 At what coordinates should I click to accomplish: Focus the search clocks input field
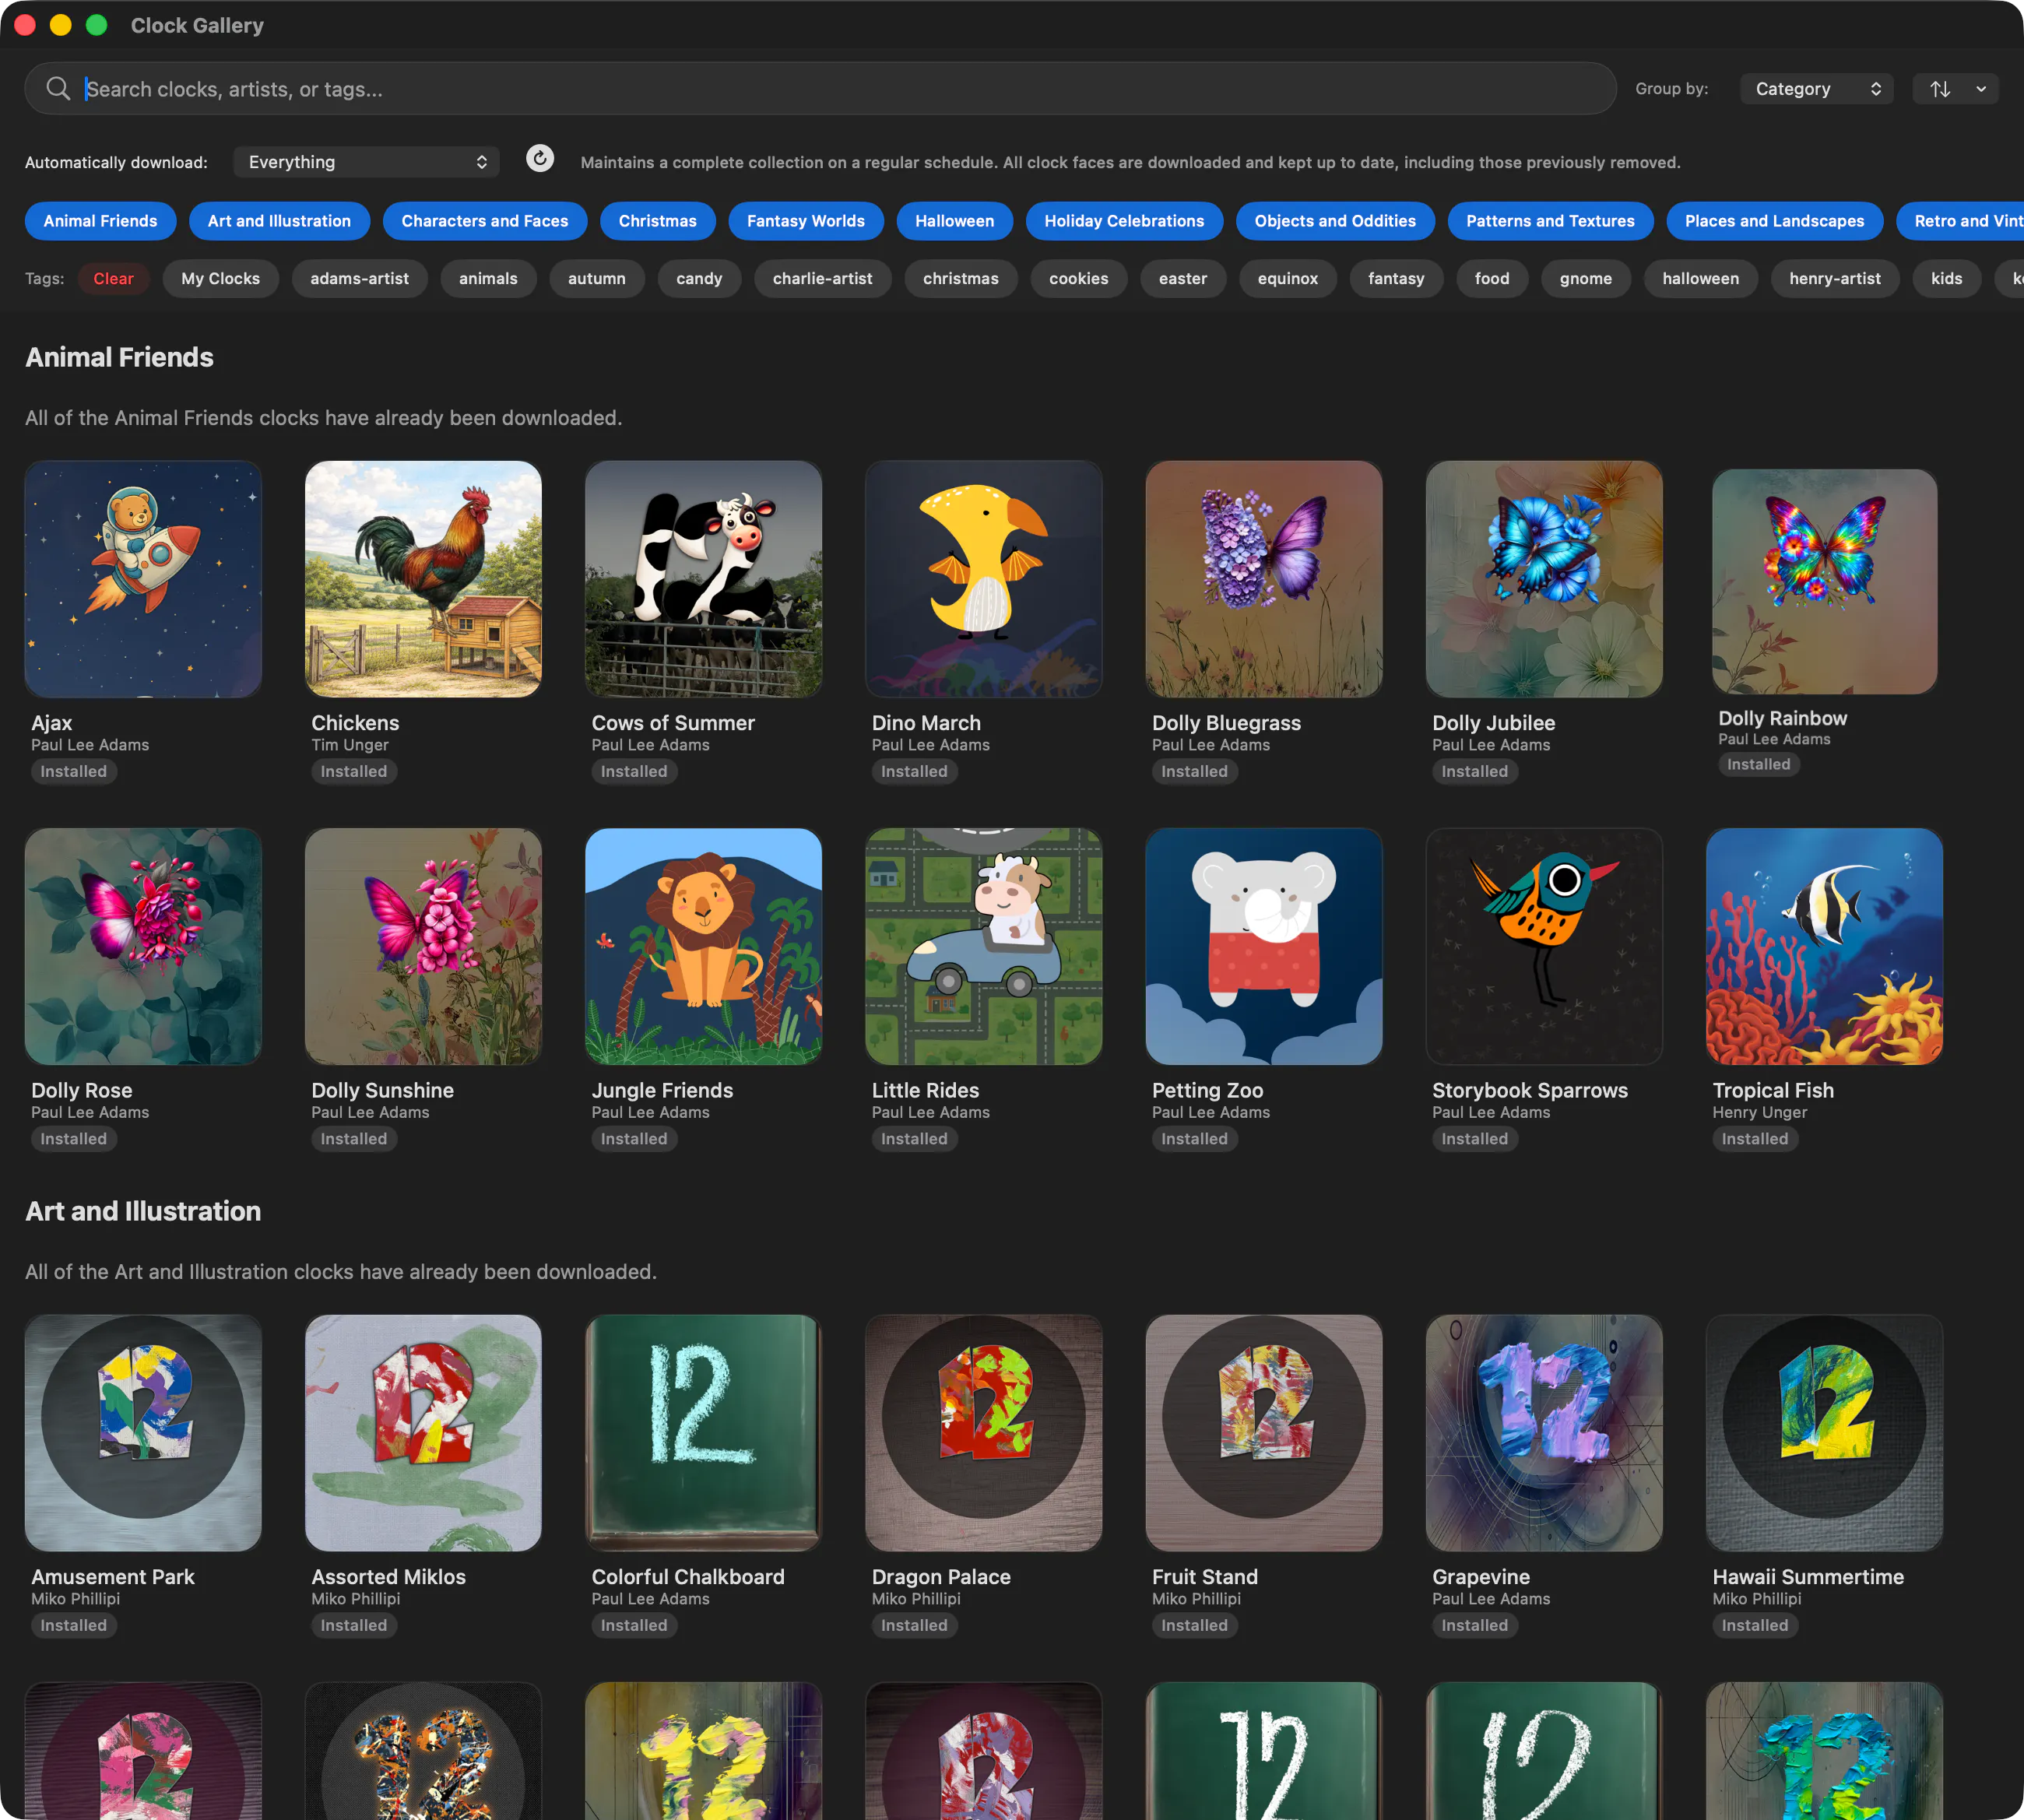click(x=820, y=89)
